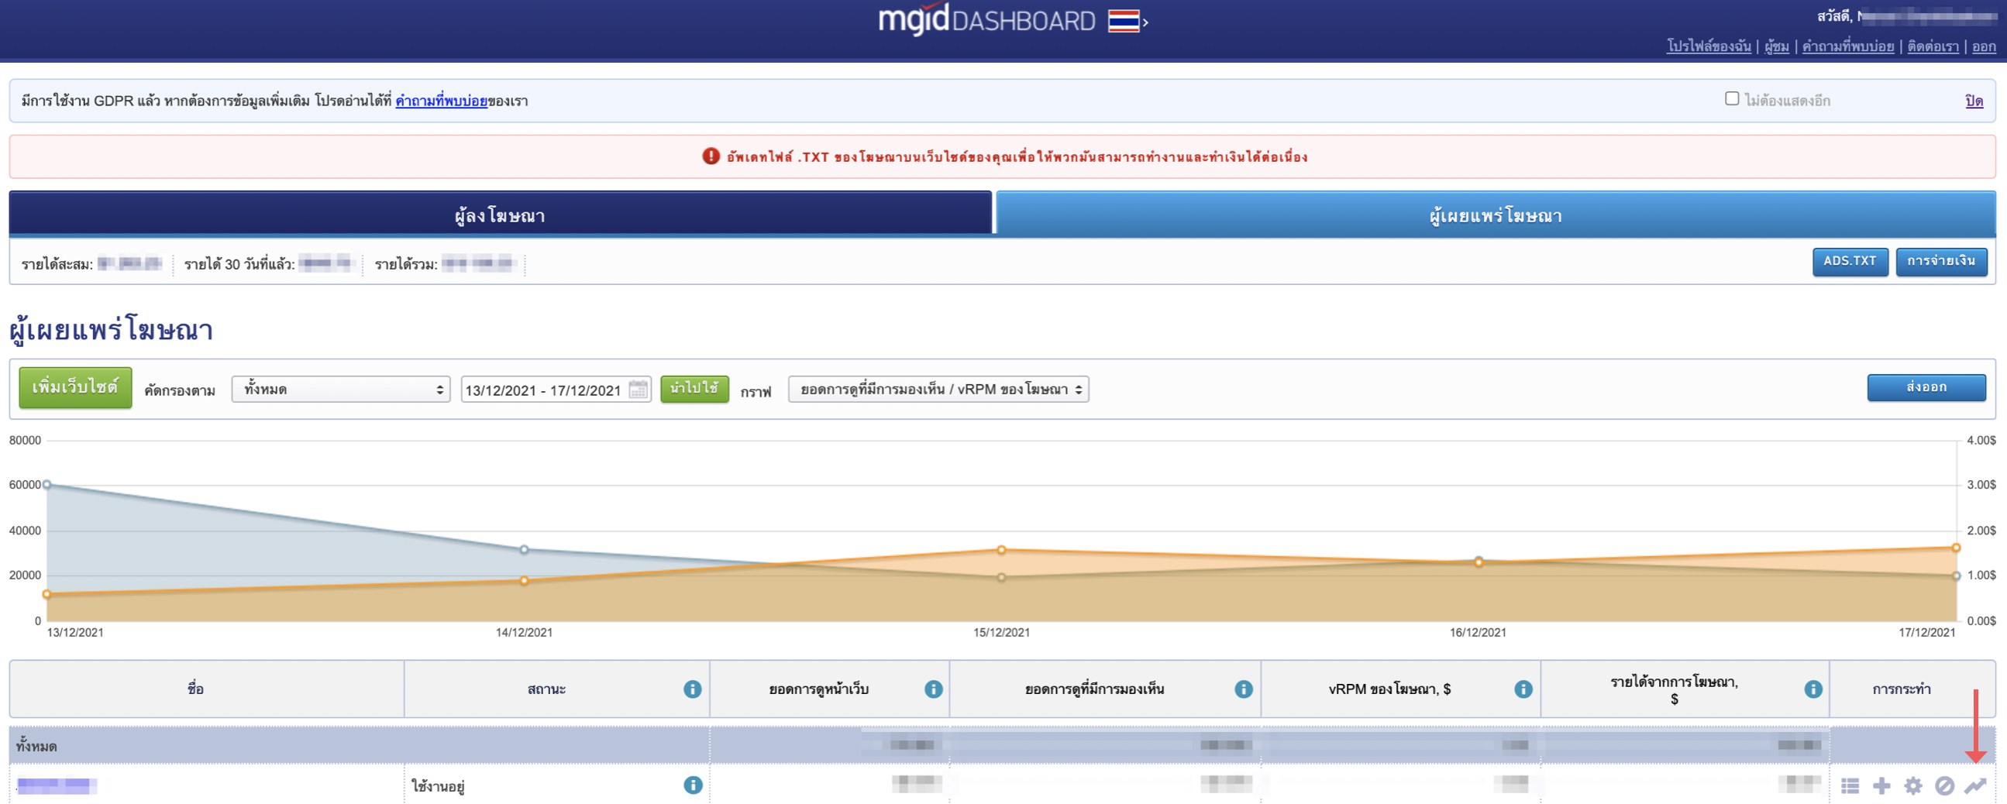Expand the กราฟ metric selection dropdown
This screenshot has height=804, width=2007.
coord(938,390)
